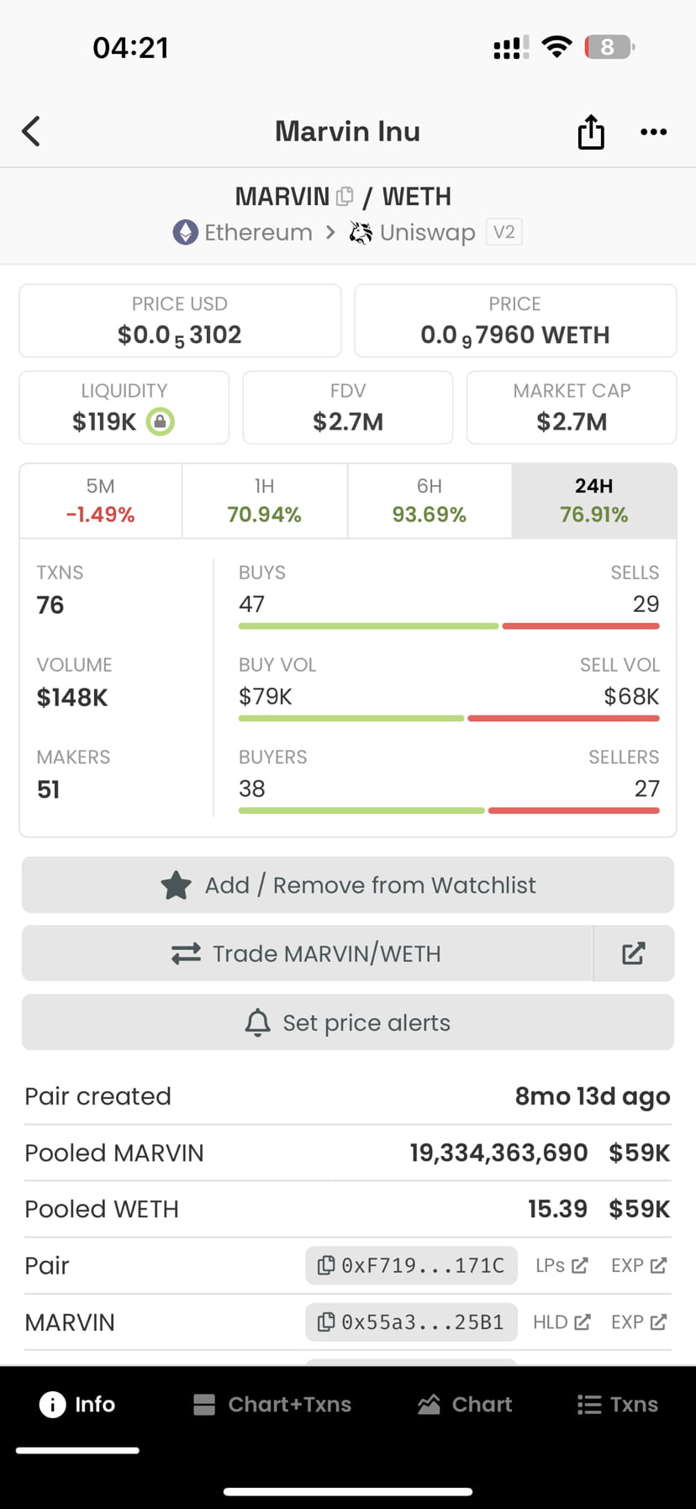Screen dimensions: 696x1509
Task: Switch to the Chart bottom tab
Action: pyautogui.click(x=465, y=1404)
